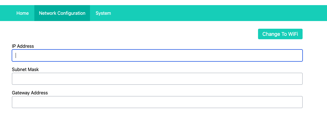Select the Gateway Address text box
Image resolution: width=327 pixels, height=114 pixels.
157,102
